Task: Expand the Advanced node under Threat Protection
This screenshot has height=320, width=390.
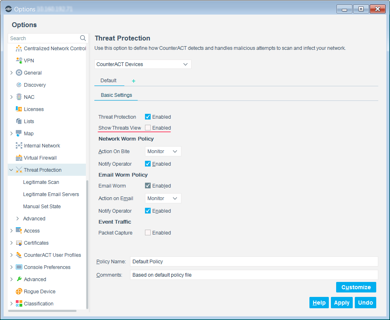Action: (x=17, y=218)
